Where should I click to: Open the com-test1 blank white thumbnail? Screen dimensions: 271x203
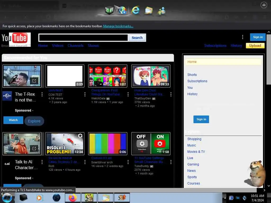point(65,76)
